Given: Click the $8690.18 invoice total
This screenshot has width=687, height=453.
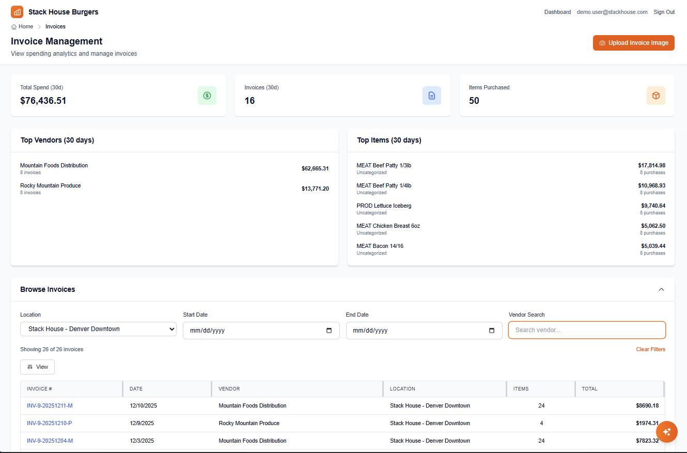Looking at the screenshot, I should 647,406.
